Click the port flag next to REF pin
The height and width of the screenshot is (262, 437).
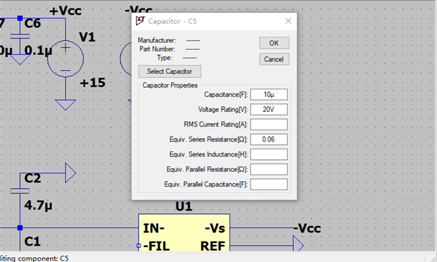(298, 246)
